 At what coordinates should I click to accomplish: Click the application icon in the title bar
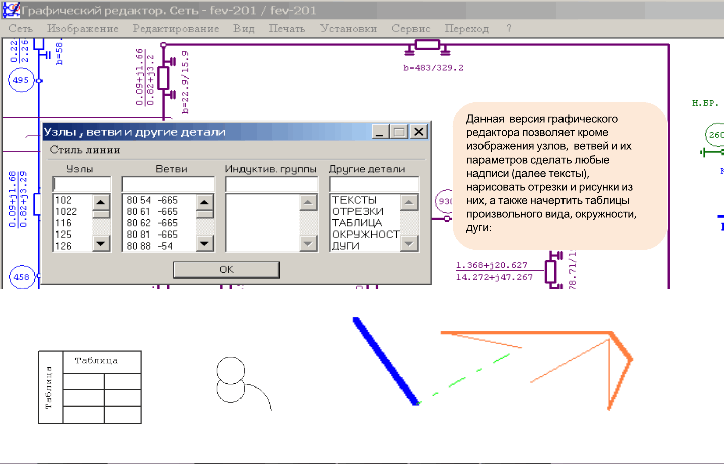point(11,10)
